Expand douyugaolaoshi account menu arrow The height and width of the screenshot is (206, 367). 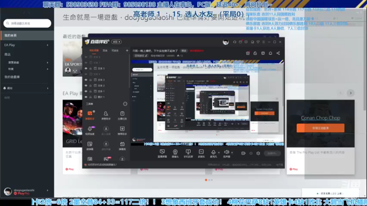pos(48,190)
